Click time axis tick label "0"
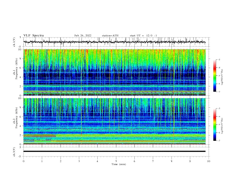 23,161
